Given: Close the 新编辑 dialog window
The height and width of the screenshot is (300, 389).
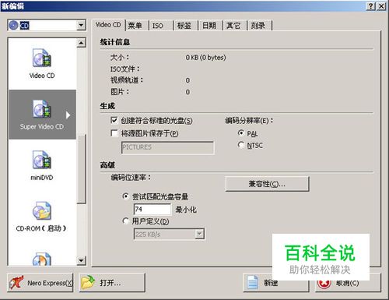Looking at the screenshot, I should tap(381, 6).
